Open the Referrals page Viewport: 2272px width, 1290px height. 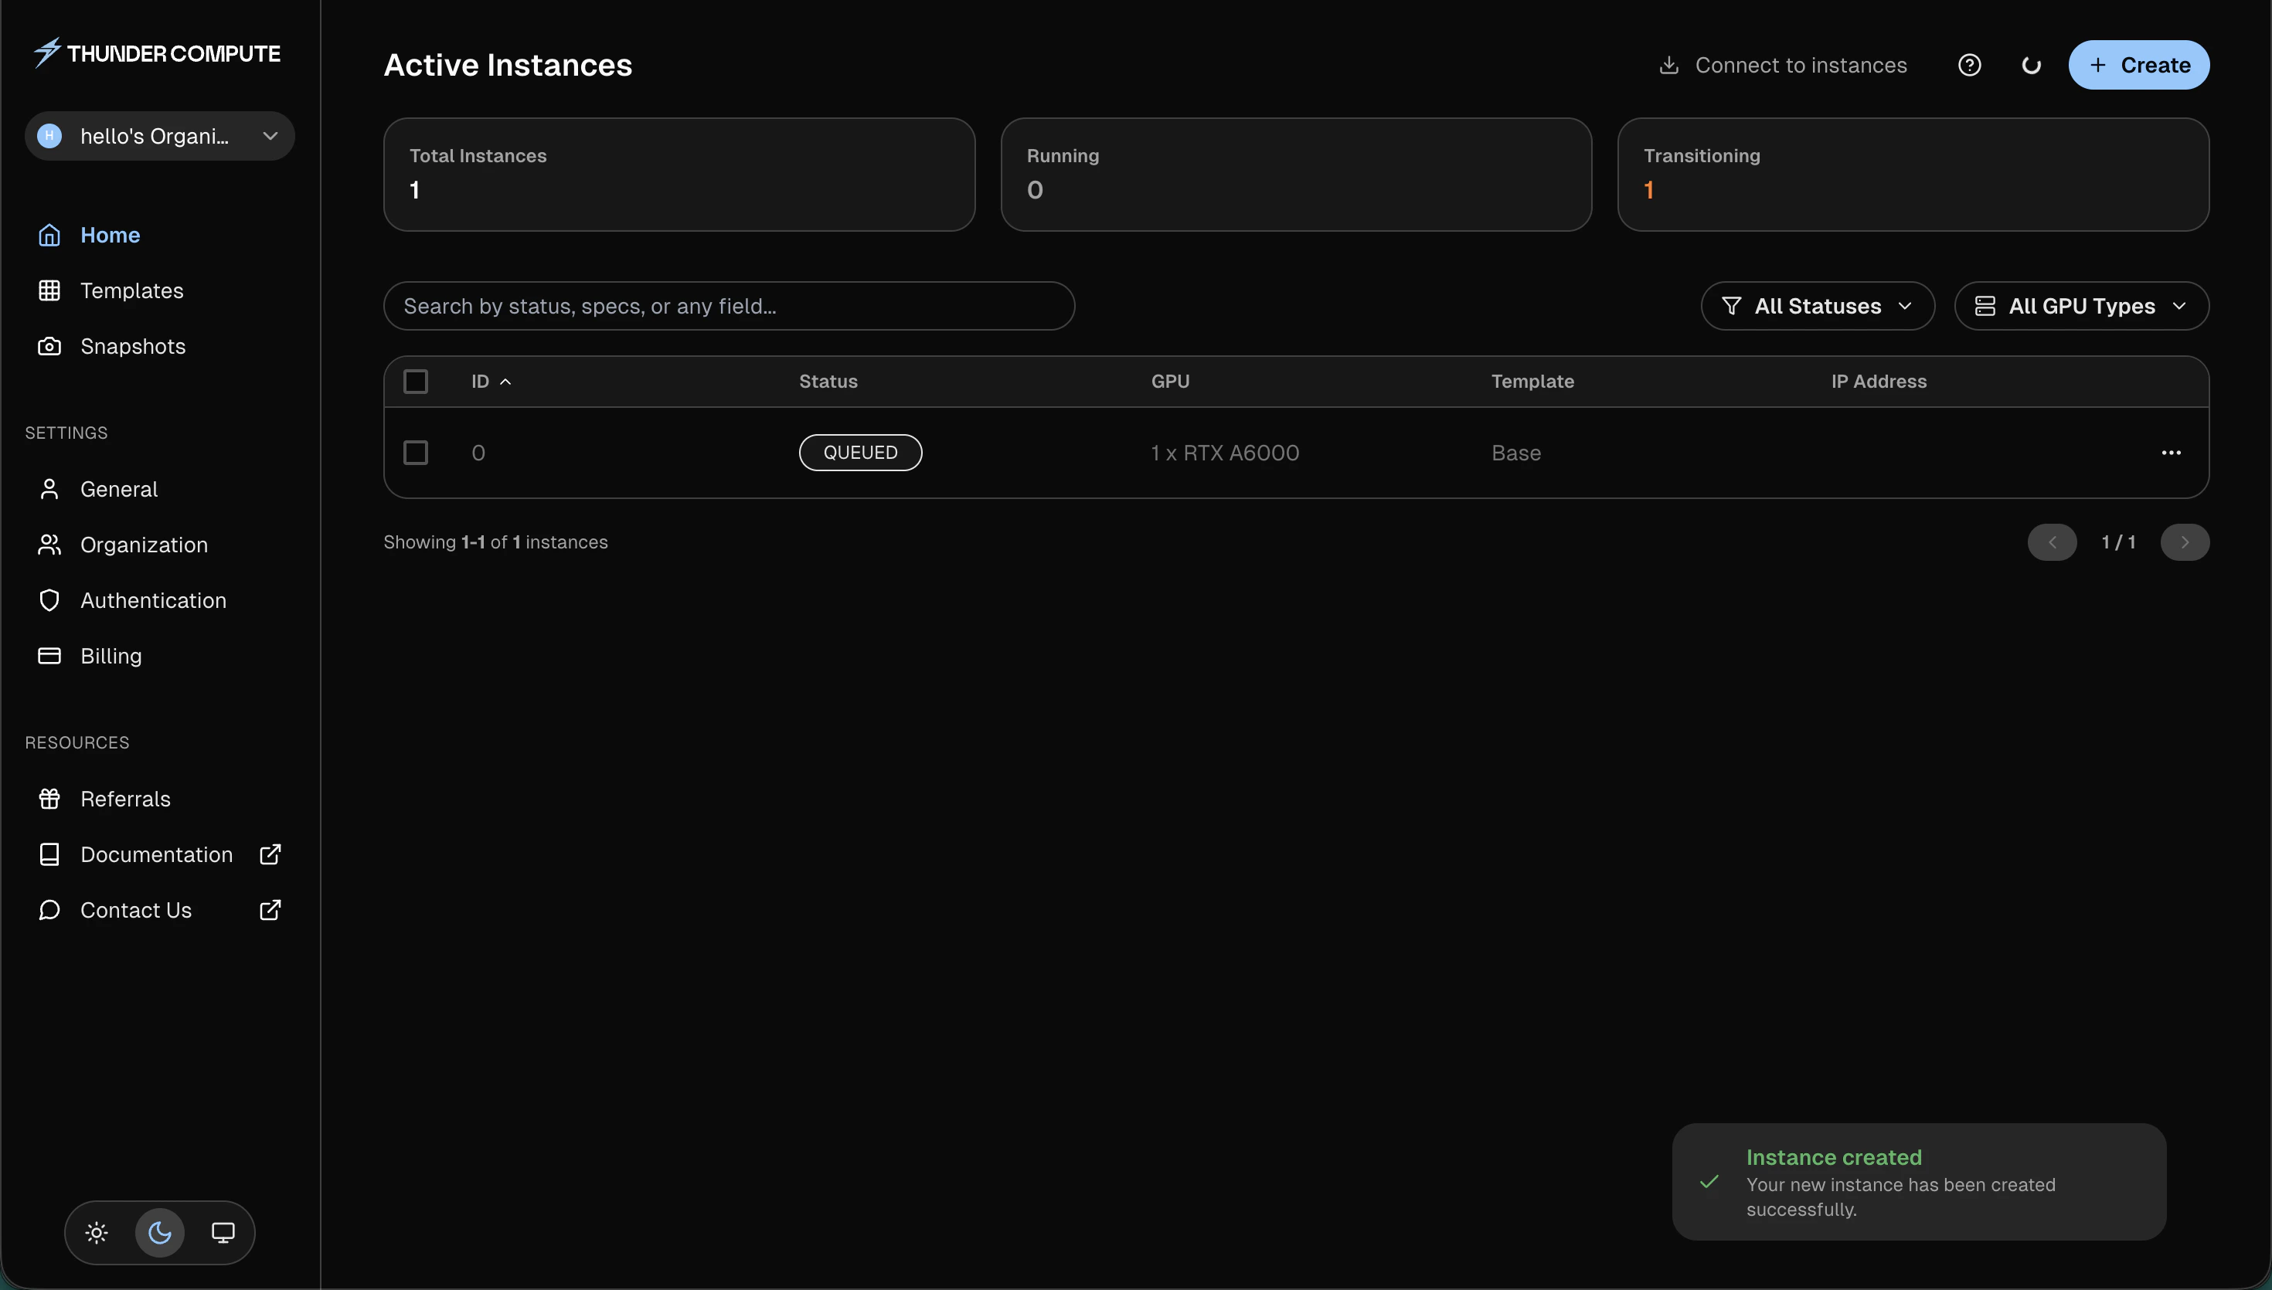pyautogui.click(x=159, y=798)
